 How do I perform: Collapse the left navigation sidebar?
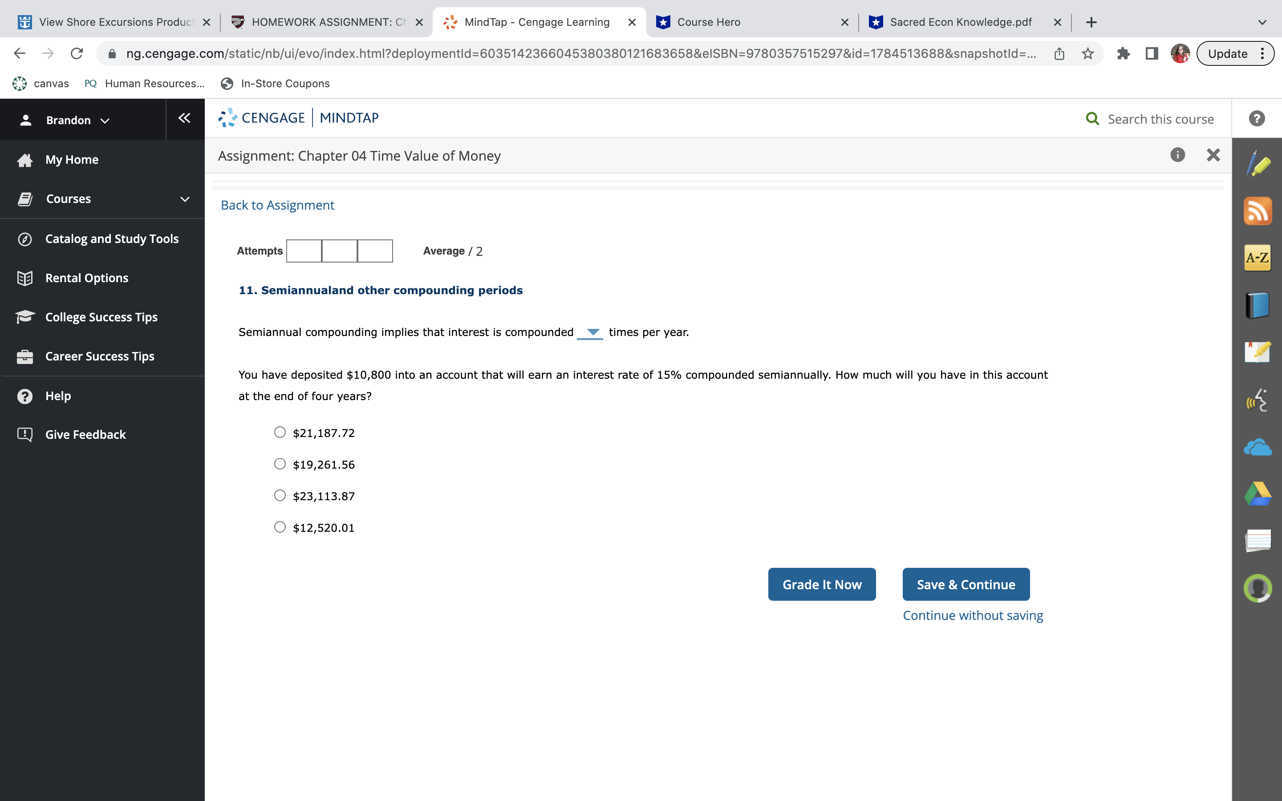tap(184, 118)
